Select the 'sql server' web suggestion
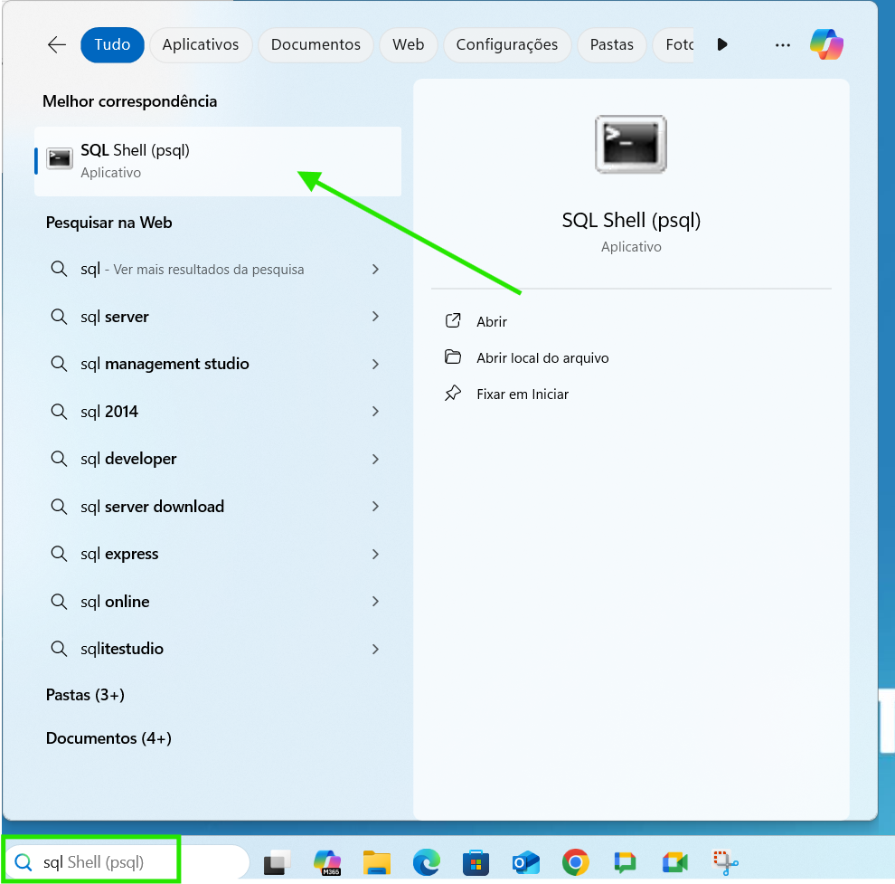The image size is (895, 884). (218, 317)
